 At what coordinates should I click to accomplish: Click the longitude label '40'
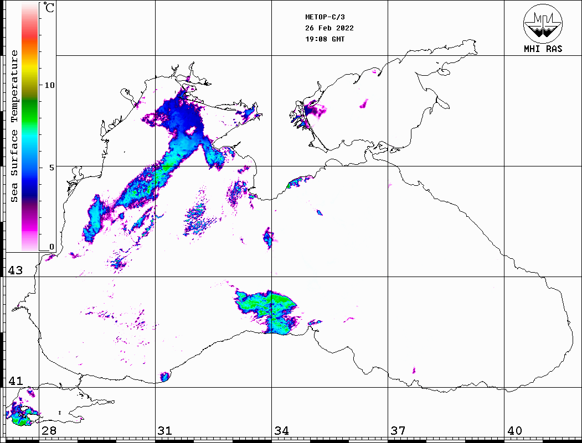(514, 430)
